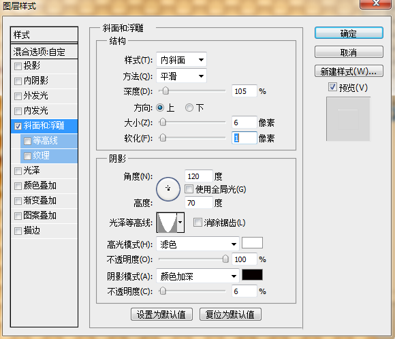
Task: Click the 取消 cancel button
Action: [349, 52]
